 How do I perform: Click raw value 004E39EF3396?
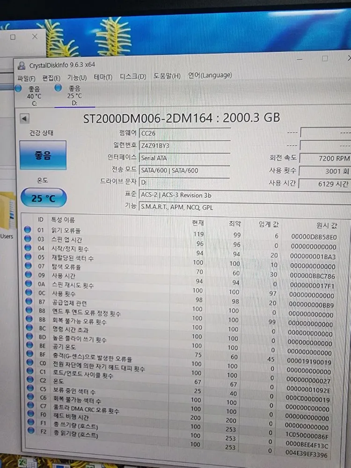coord(307,455)
